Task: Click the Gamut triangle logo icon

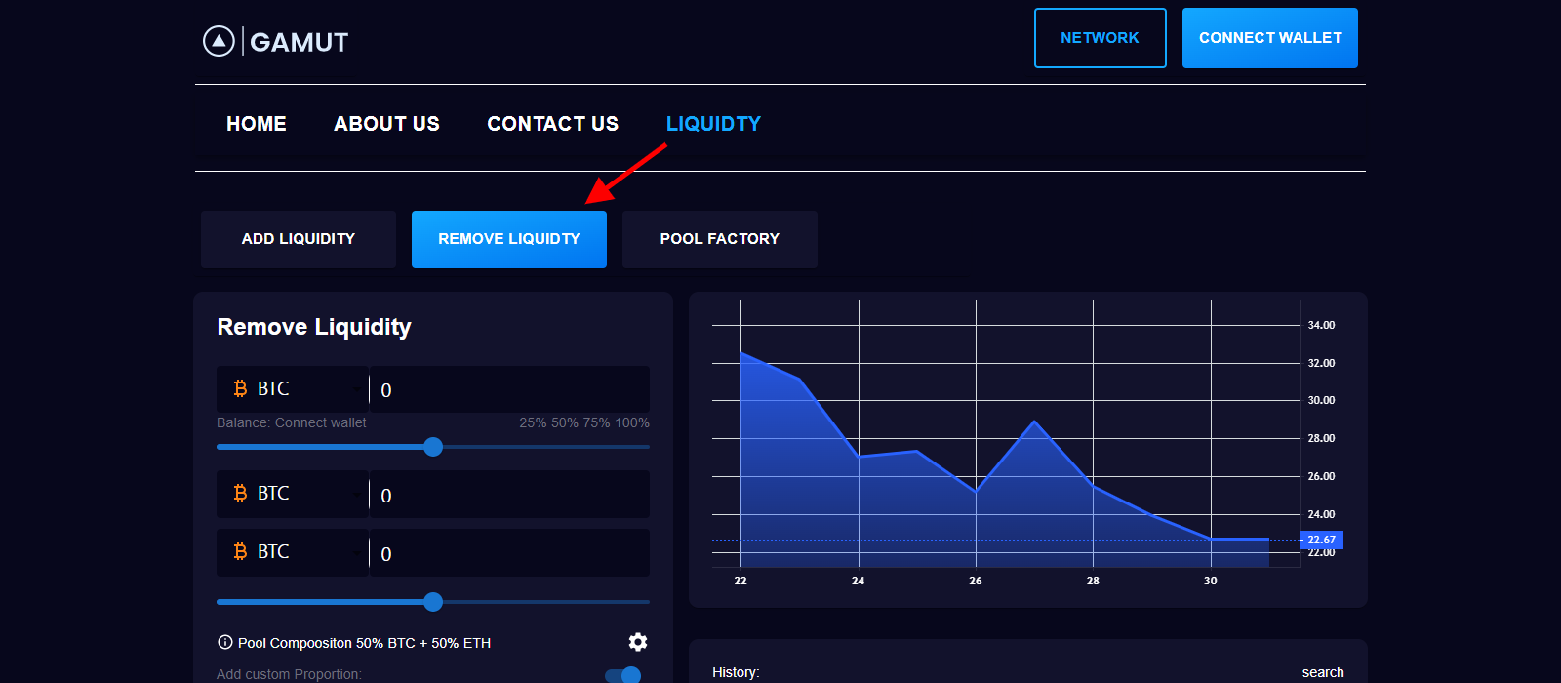Action: [x=219, y=41]
